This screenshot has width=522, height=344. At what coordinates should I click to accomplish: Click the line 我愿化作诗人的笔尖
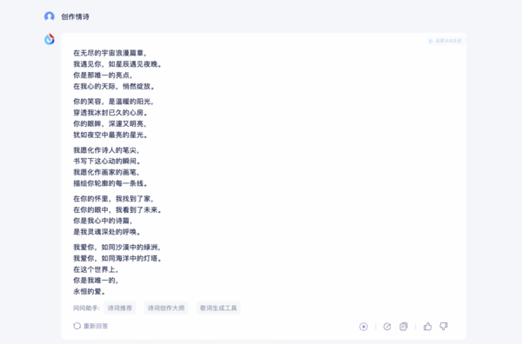click(106, 150)
